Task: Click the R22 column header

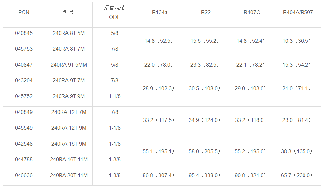Action: [x=206, y=13]
